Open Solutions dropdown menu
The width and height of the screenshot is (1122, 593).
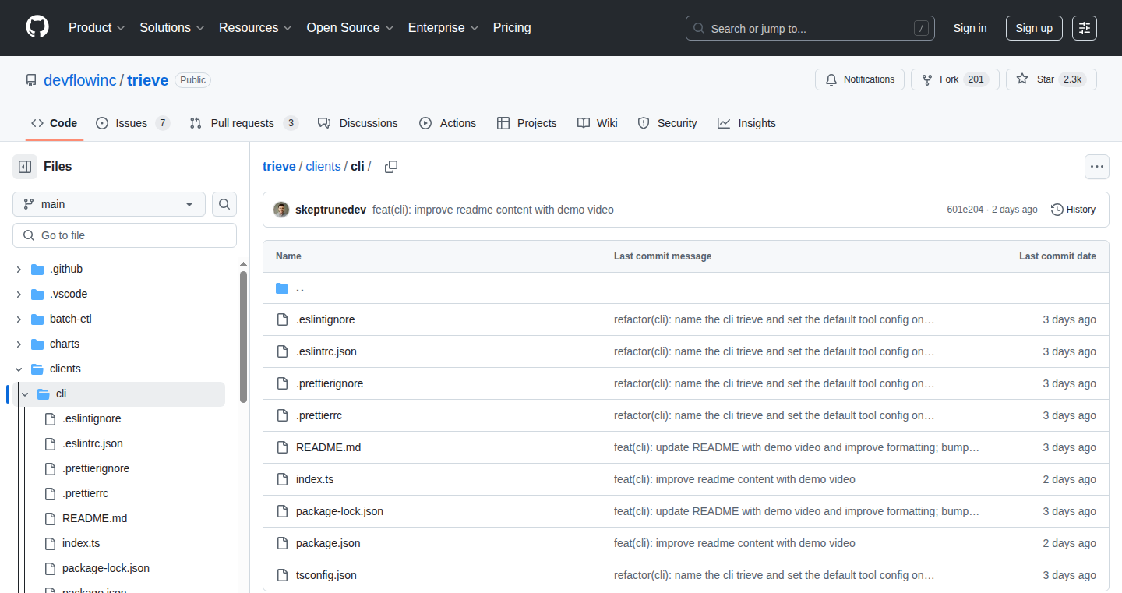[x=172, y=27]
